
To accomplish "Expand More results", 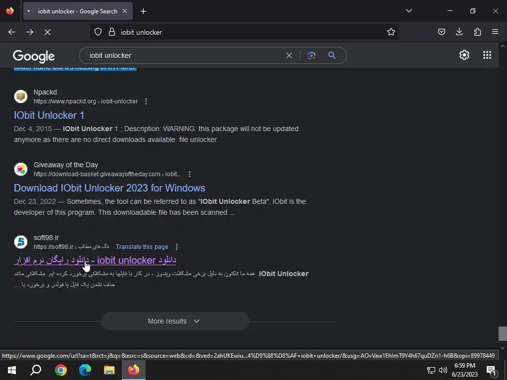I will (x=175, y=321).
